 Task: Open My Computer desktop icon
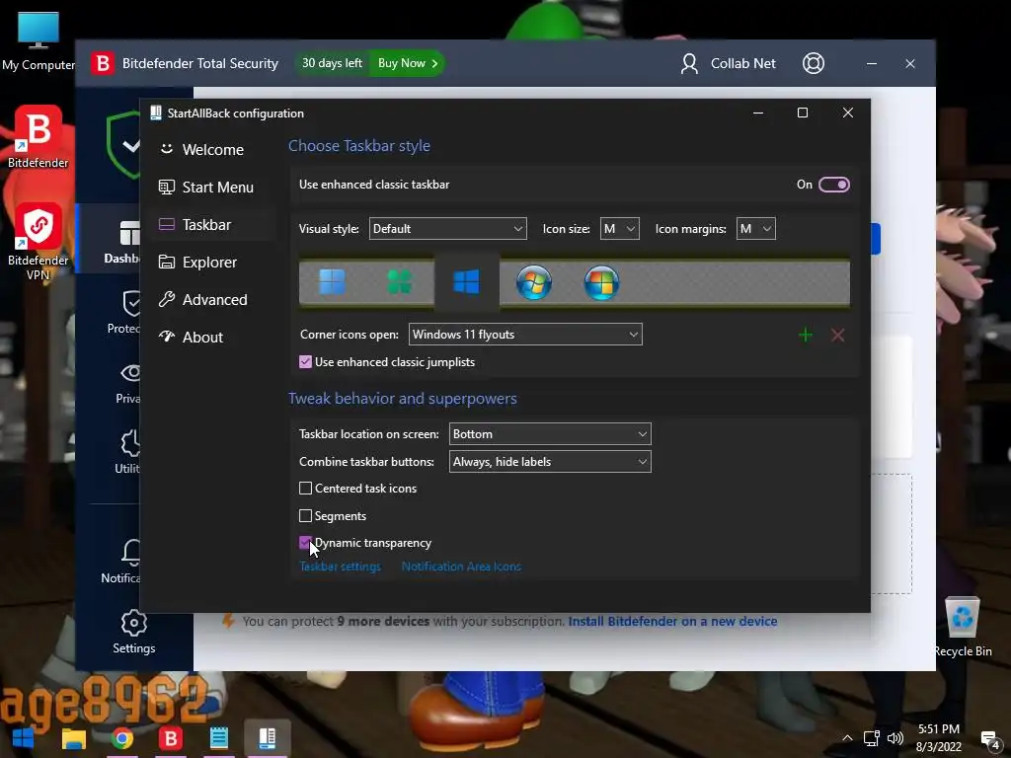pos(39,41)
